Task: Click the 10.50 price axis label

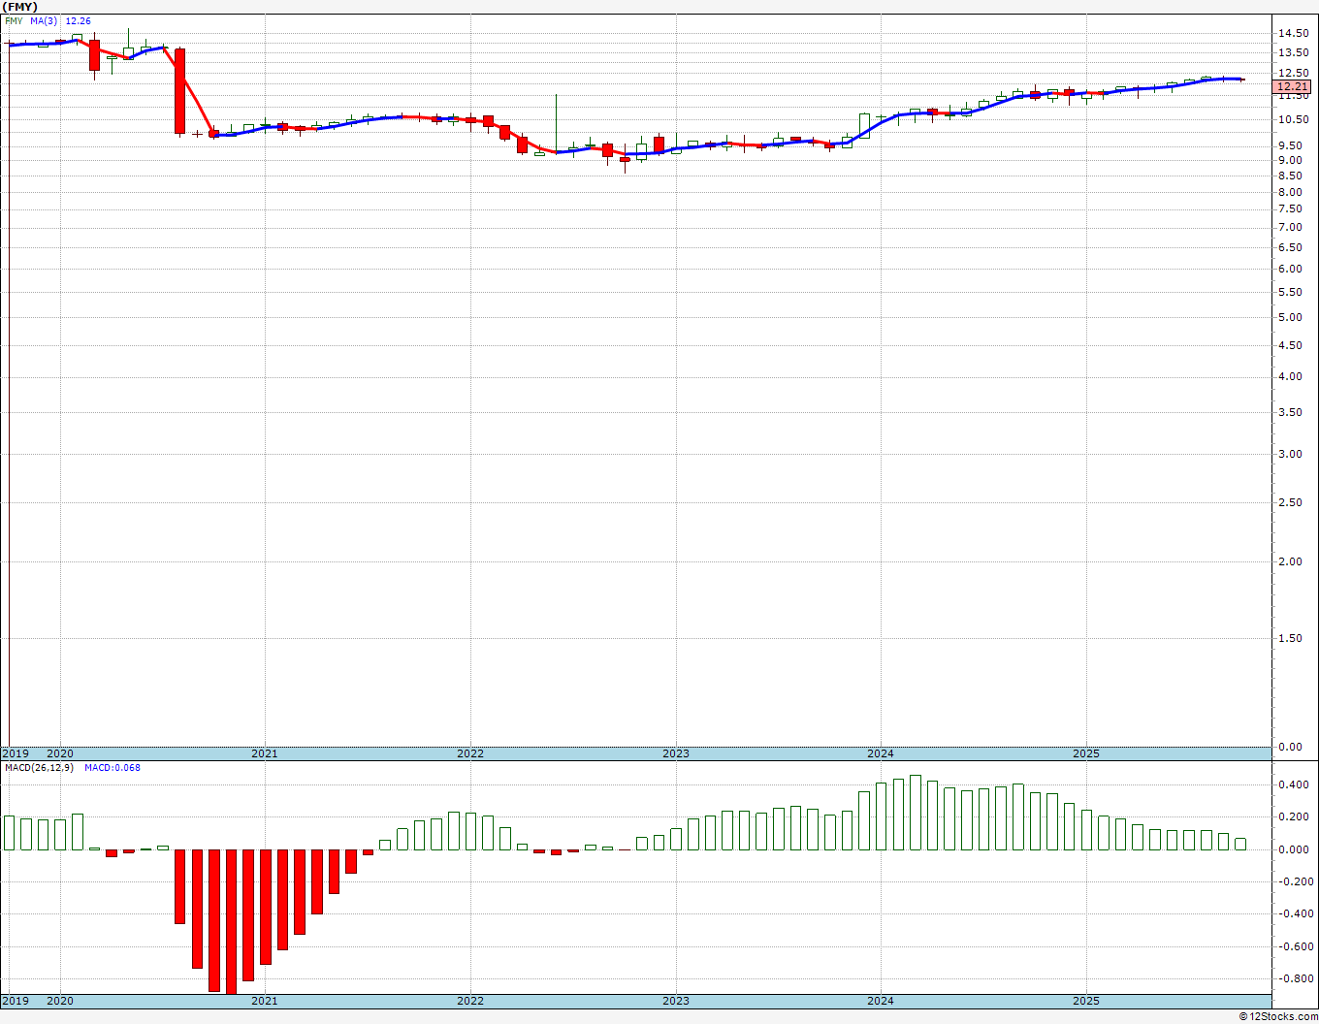Action: (1292, 120)
